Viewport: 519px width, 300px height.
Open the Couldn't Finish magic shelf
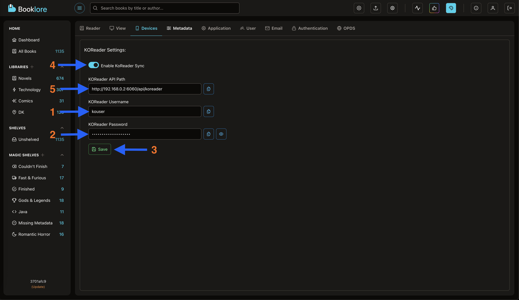[x=37, y=166]
